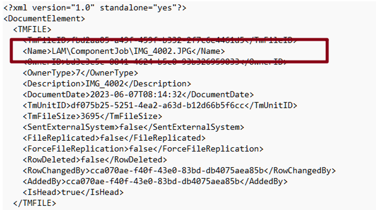Click the OwnerType value 7 line
The image size is (376, 215).
(x=80, y=73)
